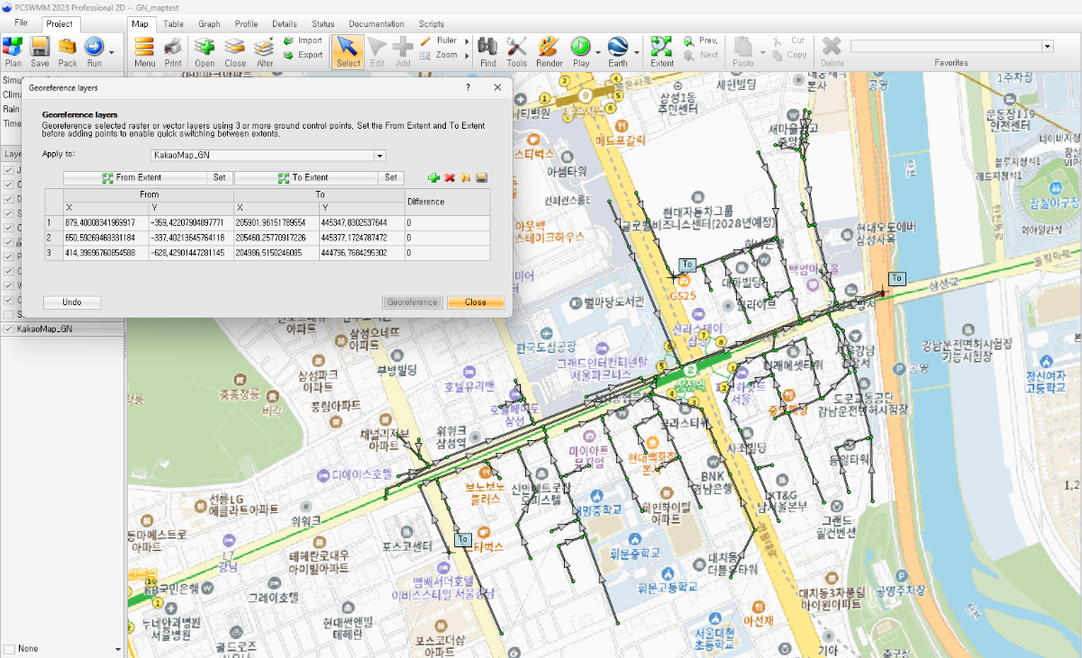Click the From Extent button
Viewport: 1082px width, 658px height.
click(x=134, y=178)
